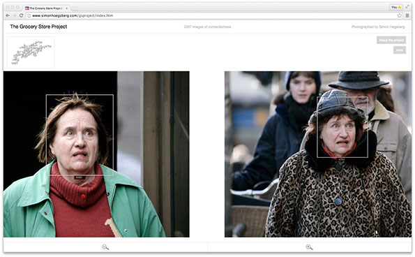The height and width of the screenshot is (257, 415).
Task: Click the Intro button
Action: (x=400, y=50)
